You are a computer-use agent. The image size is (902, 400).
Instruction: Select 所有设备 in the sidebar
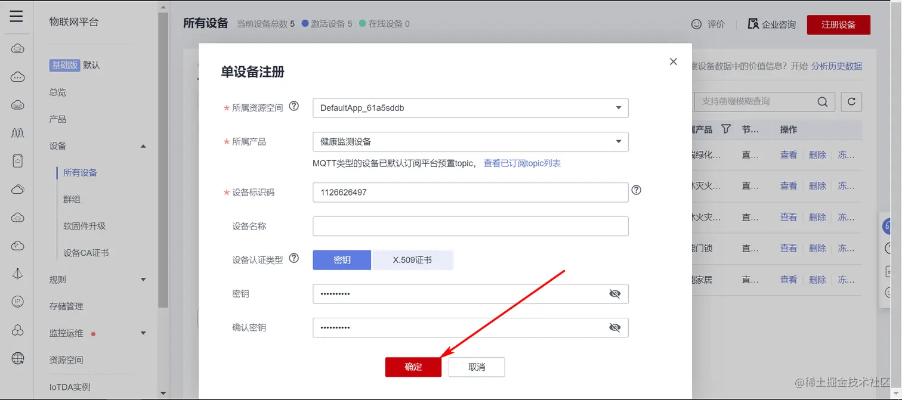tap(80, 173)
